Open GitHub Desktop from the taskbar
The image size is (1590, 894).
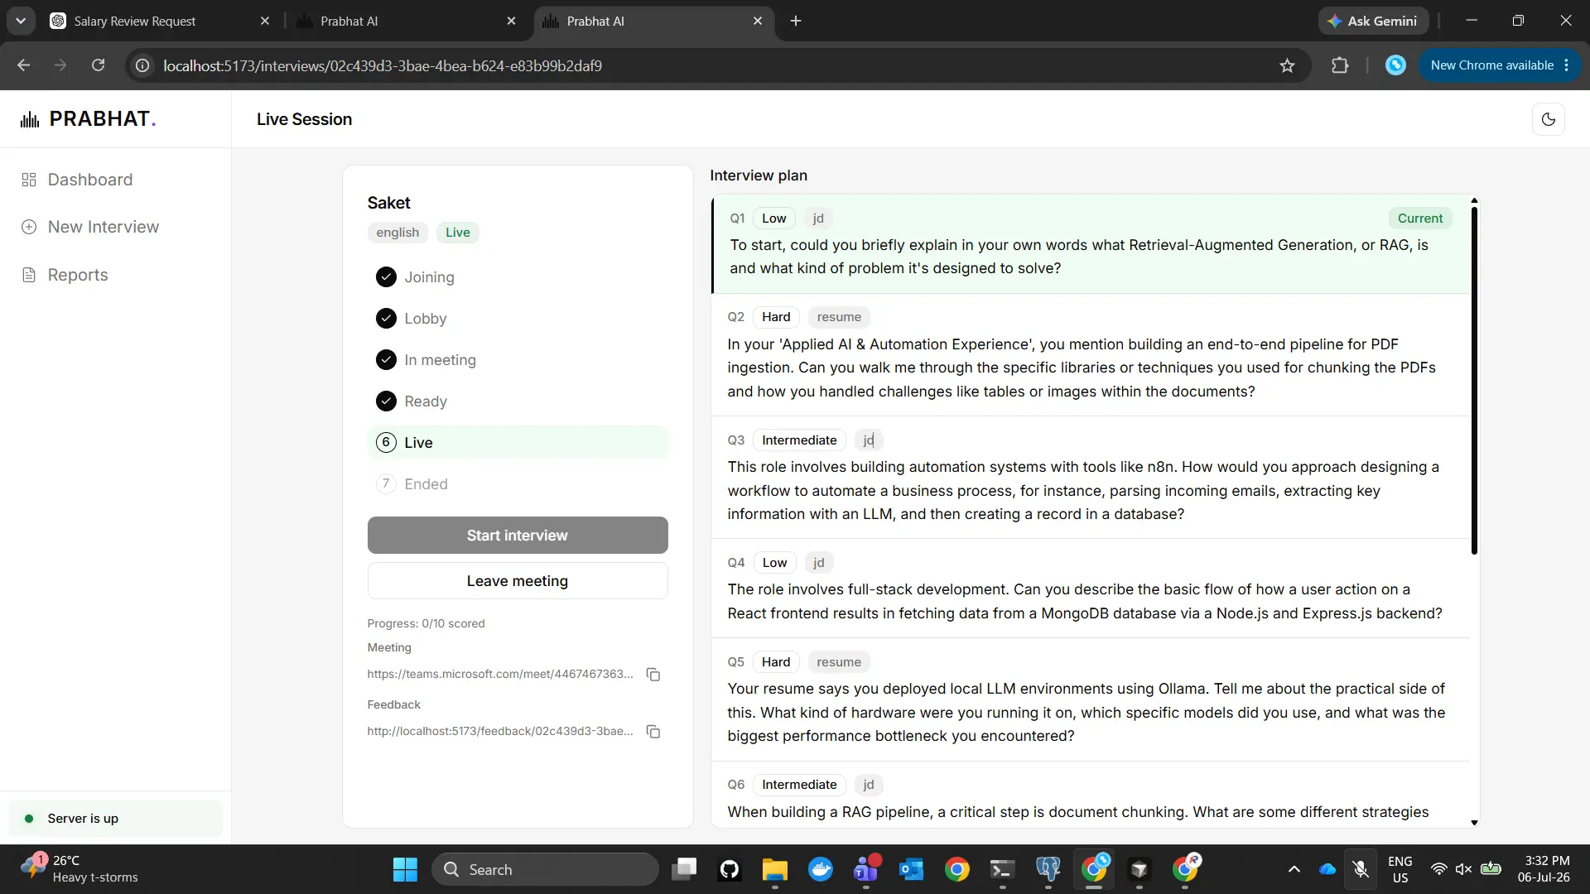(729, 869)
